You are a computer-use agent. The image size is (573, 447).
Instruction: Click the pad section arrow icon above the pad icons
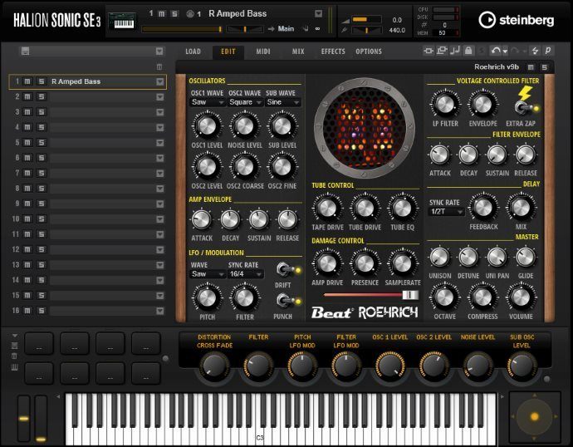(x=15, y=336)
